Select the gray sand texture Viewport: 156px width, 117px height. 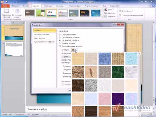point(105,72)
